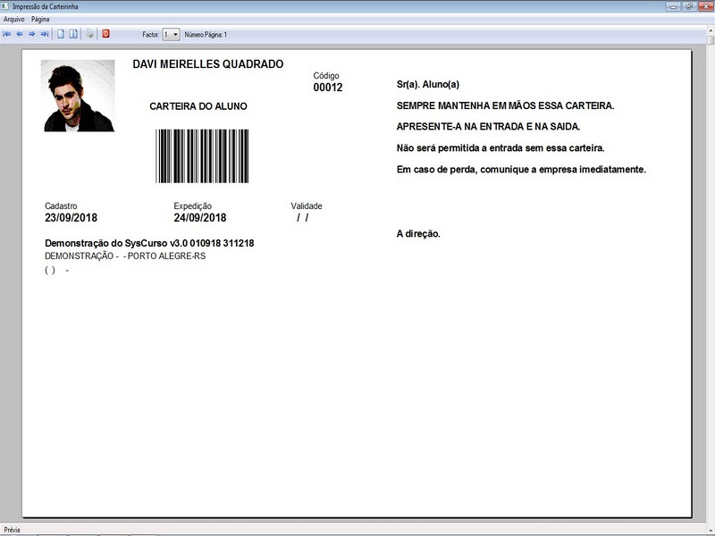
Task: Click the student photo thumbnail
Action: pyautogui.click(x=78, y=96)
